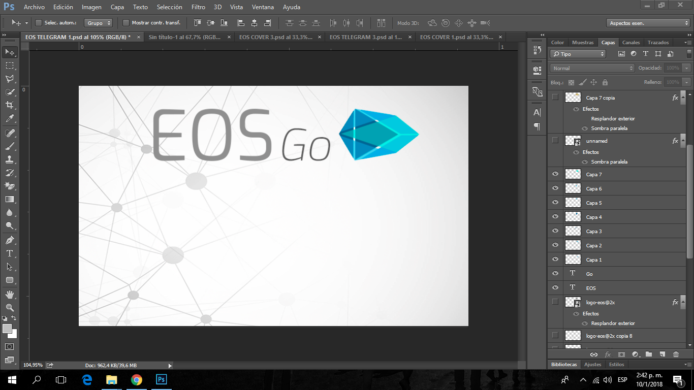Select the Brush tool
694x390 pixels.
click(x=10, y=146)
